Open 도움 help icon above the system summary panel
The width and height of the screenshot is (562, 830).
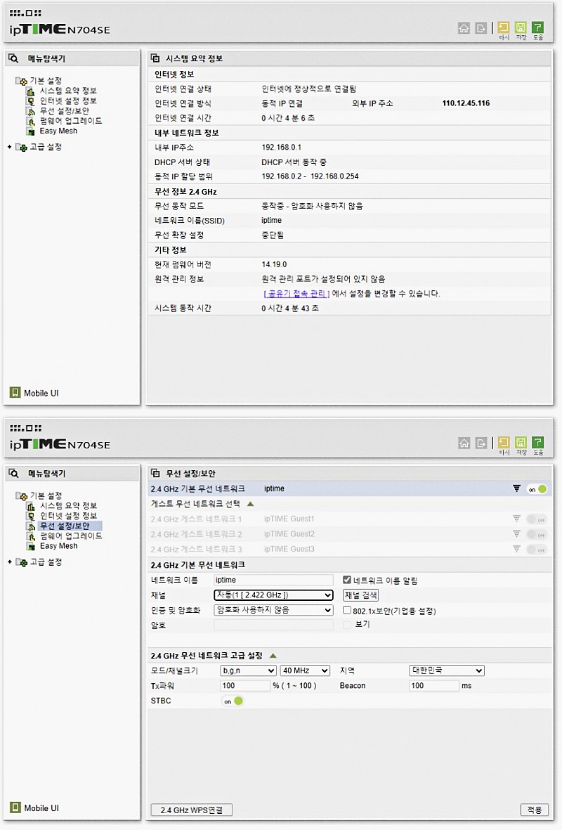click(538, 28)
